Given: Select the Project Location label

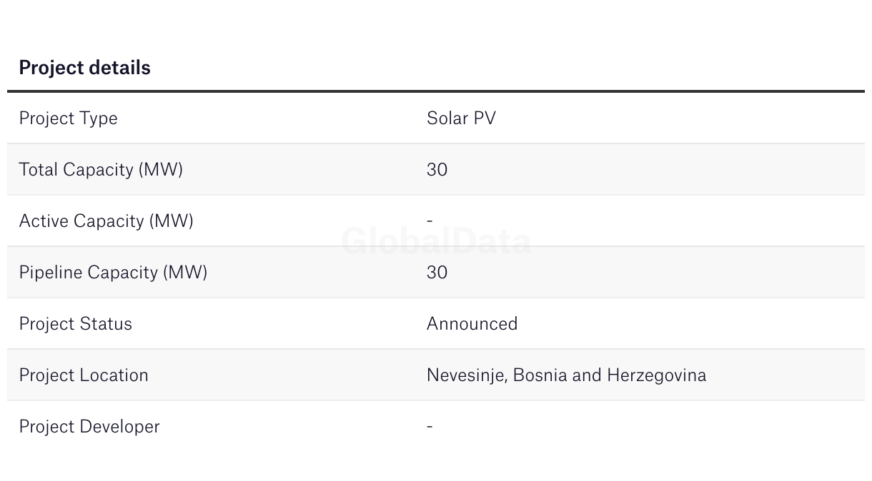Looking at the screenshot, I should point(84,375).
